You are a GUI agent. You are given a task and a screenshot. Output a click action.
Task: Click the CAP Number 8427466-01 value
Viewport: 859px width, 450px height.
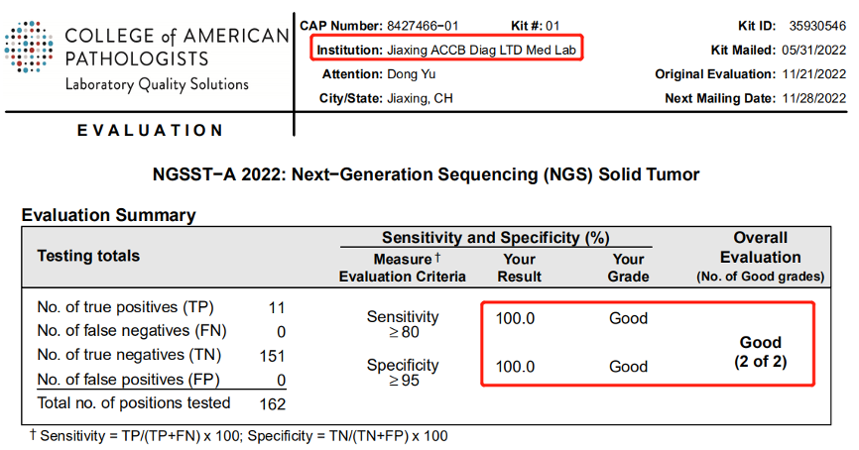424,25
